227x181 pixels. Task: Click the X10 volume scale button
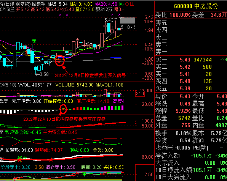click(x=140, y=94)
